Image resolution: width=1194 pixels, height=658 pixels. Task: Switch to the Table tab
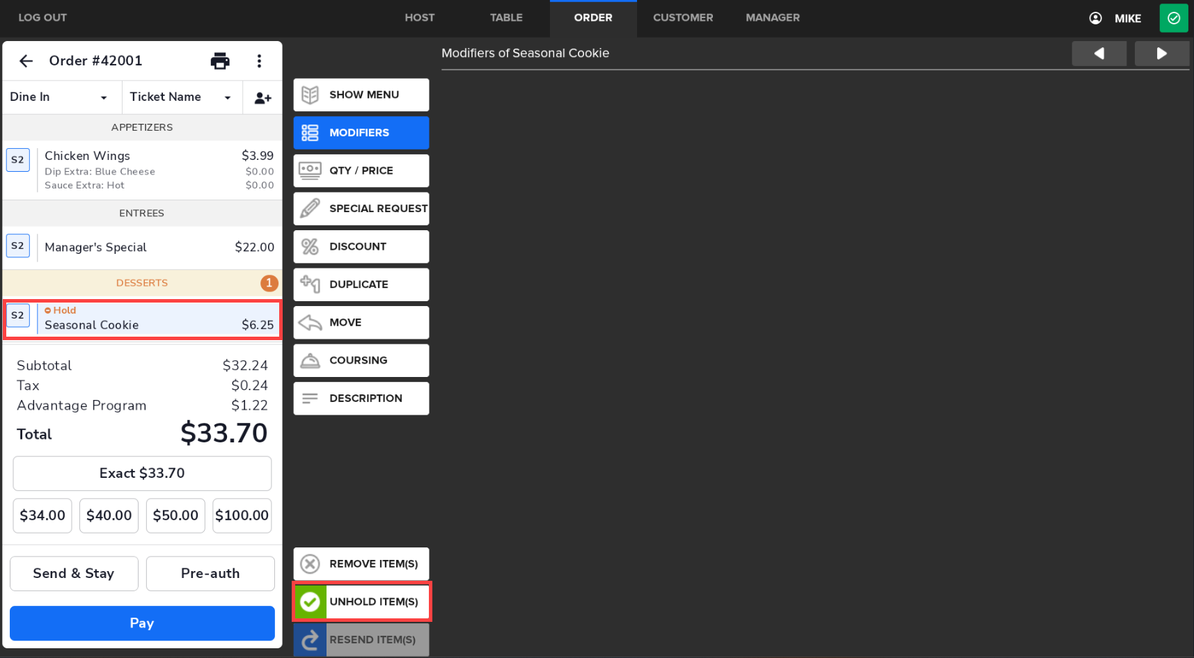point(506,18)
